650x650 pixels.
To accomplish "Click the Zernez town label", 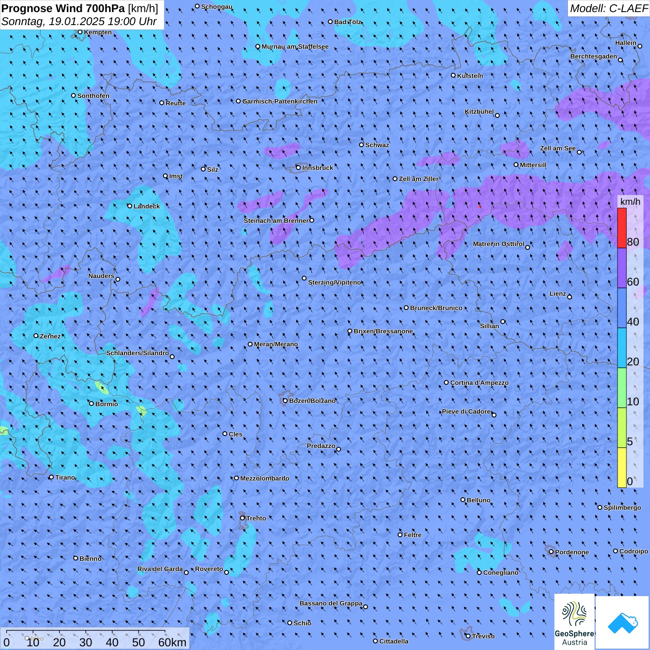I will coord(50,336).
